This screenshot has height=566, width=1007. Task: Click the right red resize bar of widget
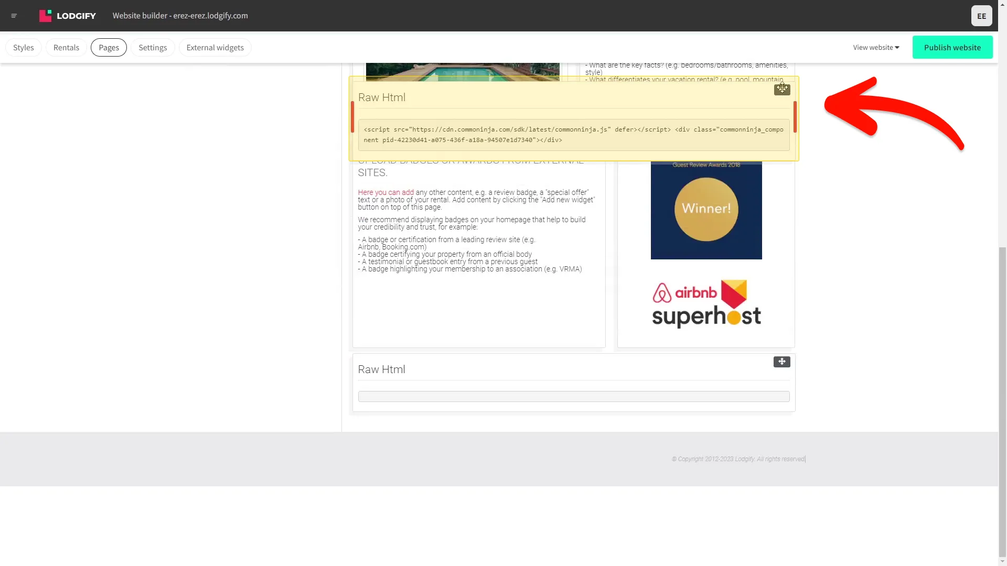[x=795, y=117]
